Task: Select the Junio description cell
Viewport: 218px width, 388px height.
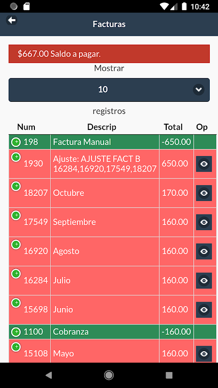Action: pos(105,310)
